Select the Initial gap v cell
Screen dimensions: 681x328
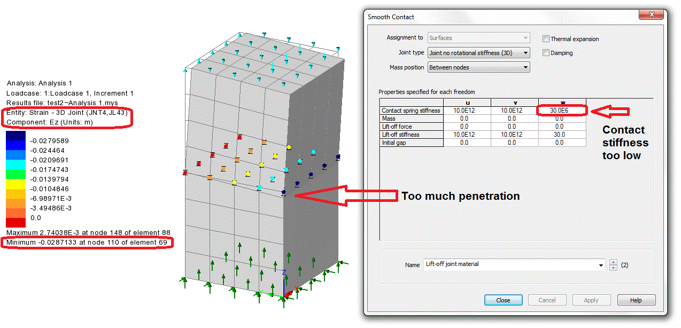click(x=514, y=143)
